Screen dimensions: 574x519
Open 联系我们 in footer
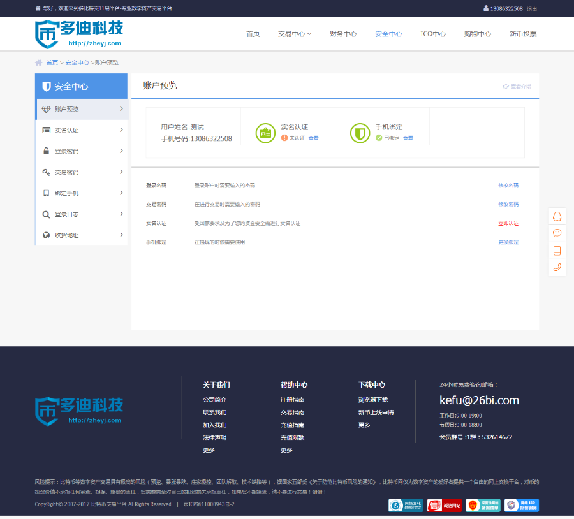click(214, 413)
